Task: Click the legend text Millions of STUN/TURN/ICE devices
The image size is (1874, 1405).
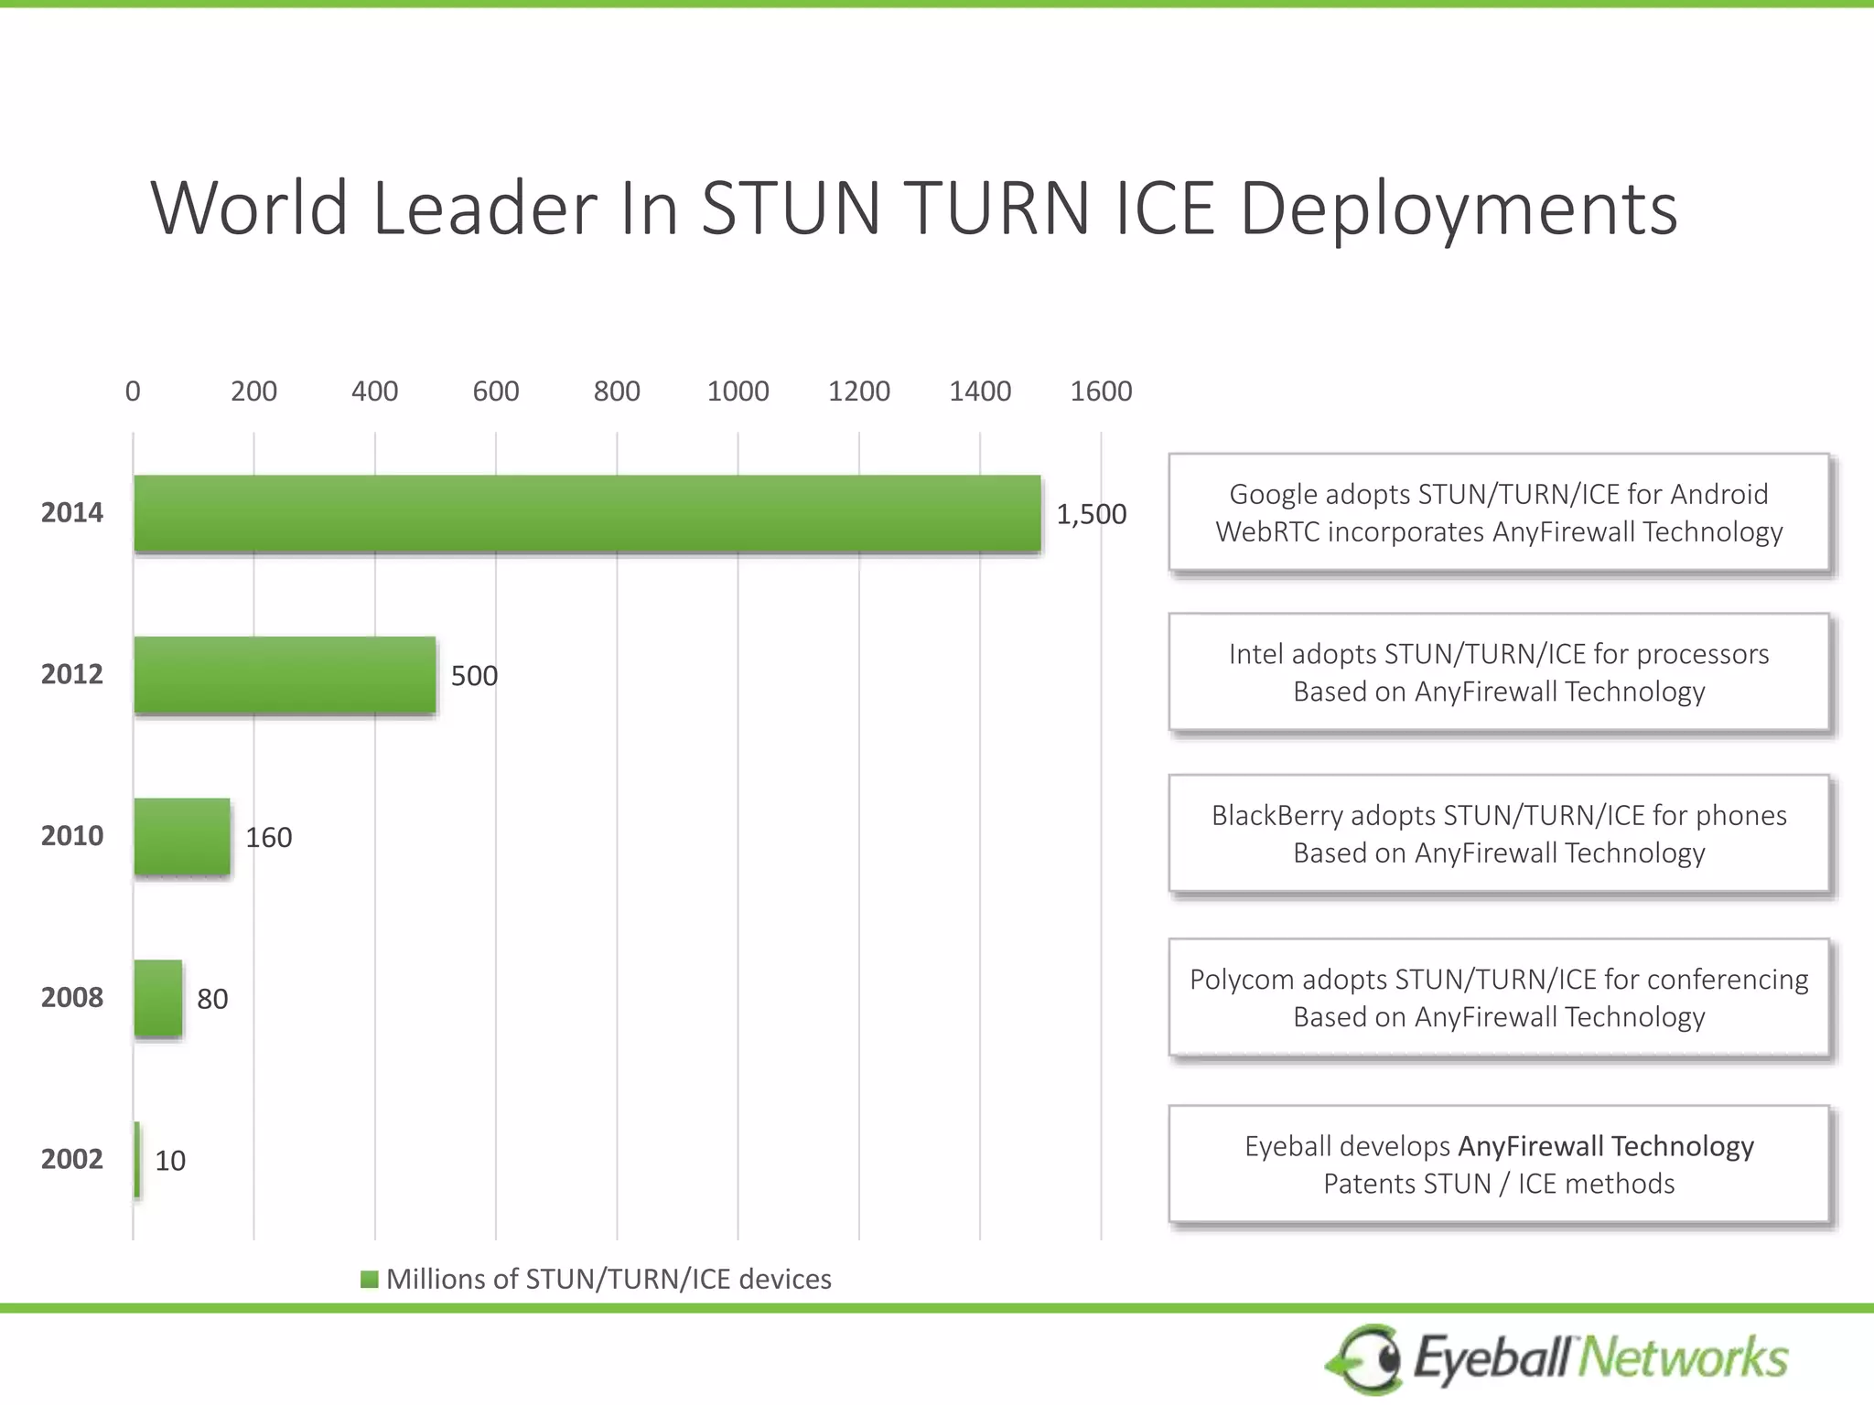Action: 609,1279
